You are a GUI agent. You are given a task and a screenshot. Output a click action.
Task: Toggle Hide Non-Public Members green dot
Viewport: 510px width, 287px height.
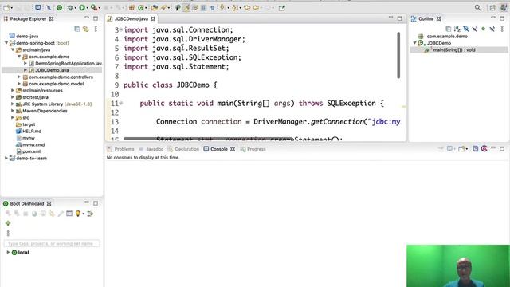484,29
